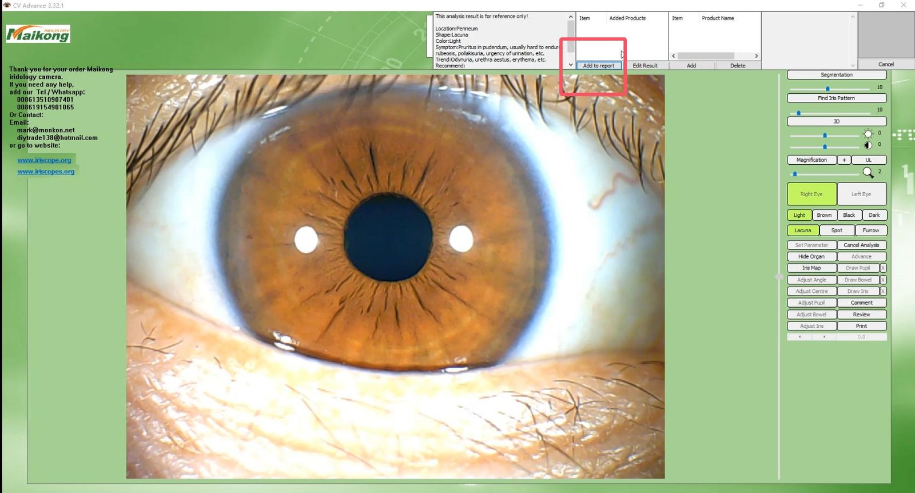The height and width of the screenshot is (493, 915).
Task: Click the Magnification button
Action: click(811, 160)
